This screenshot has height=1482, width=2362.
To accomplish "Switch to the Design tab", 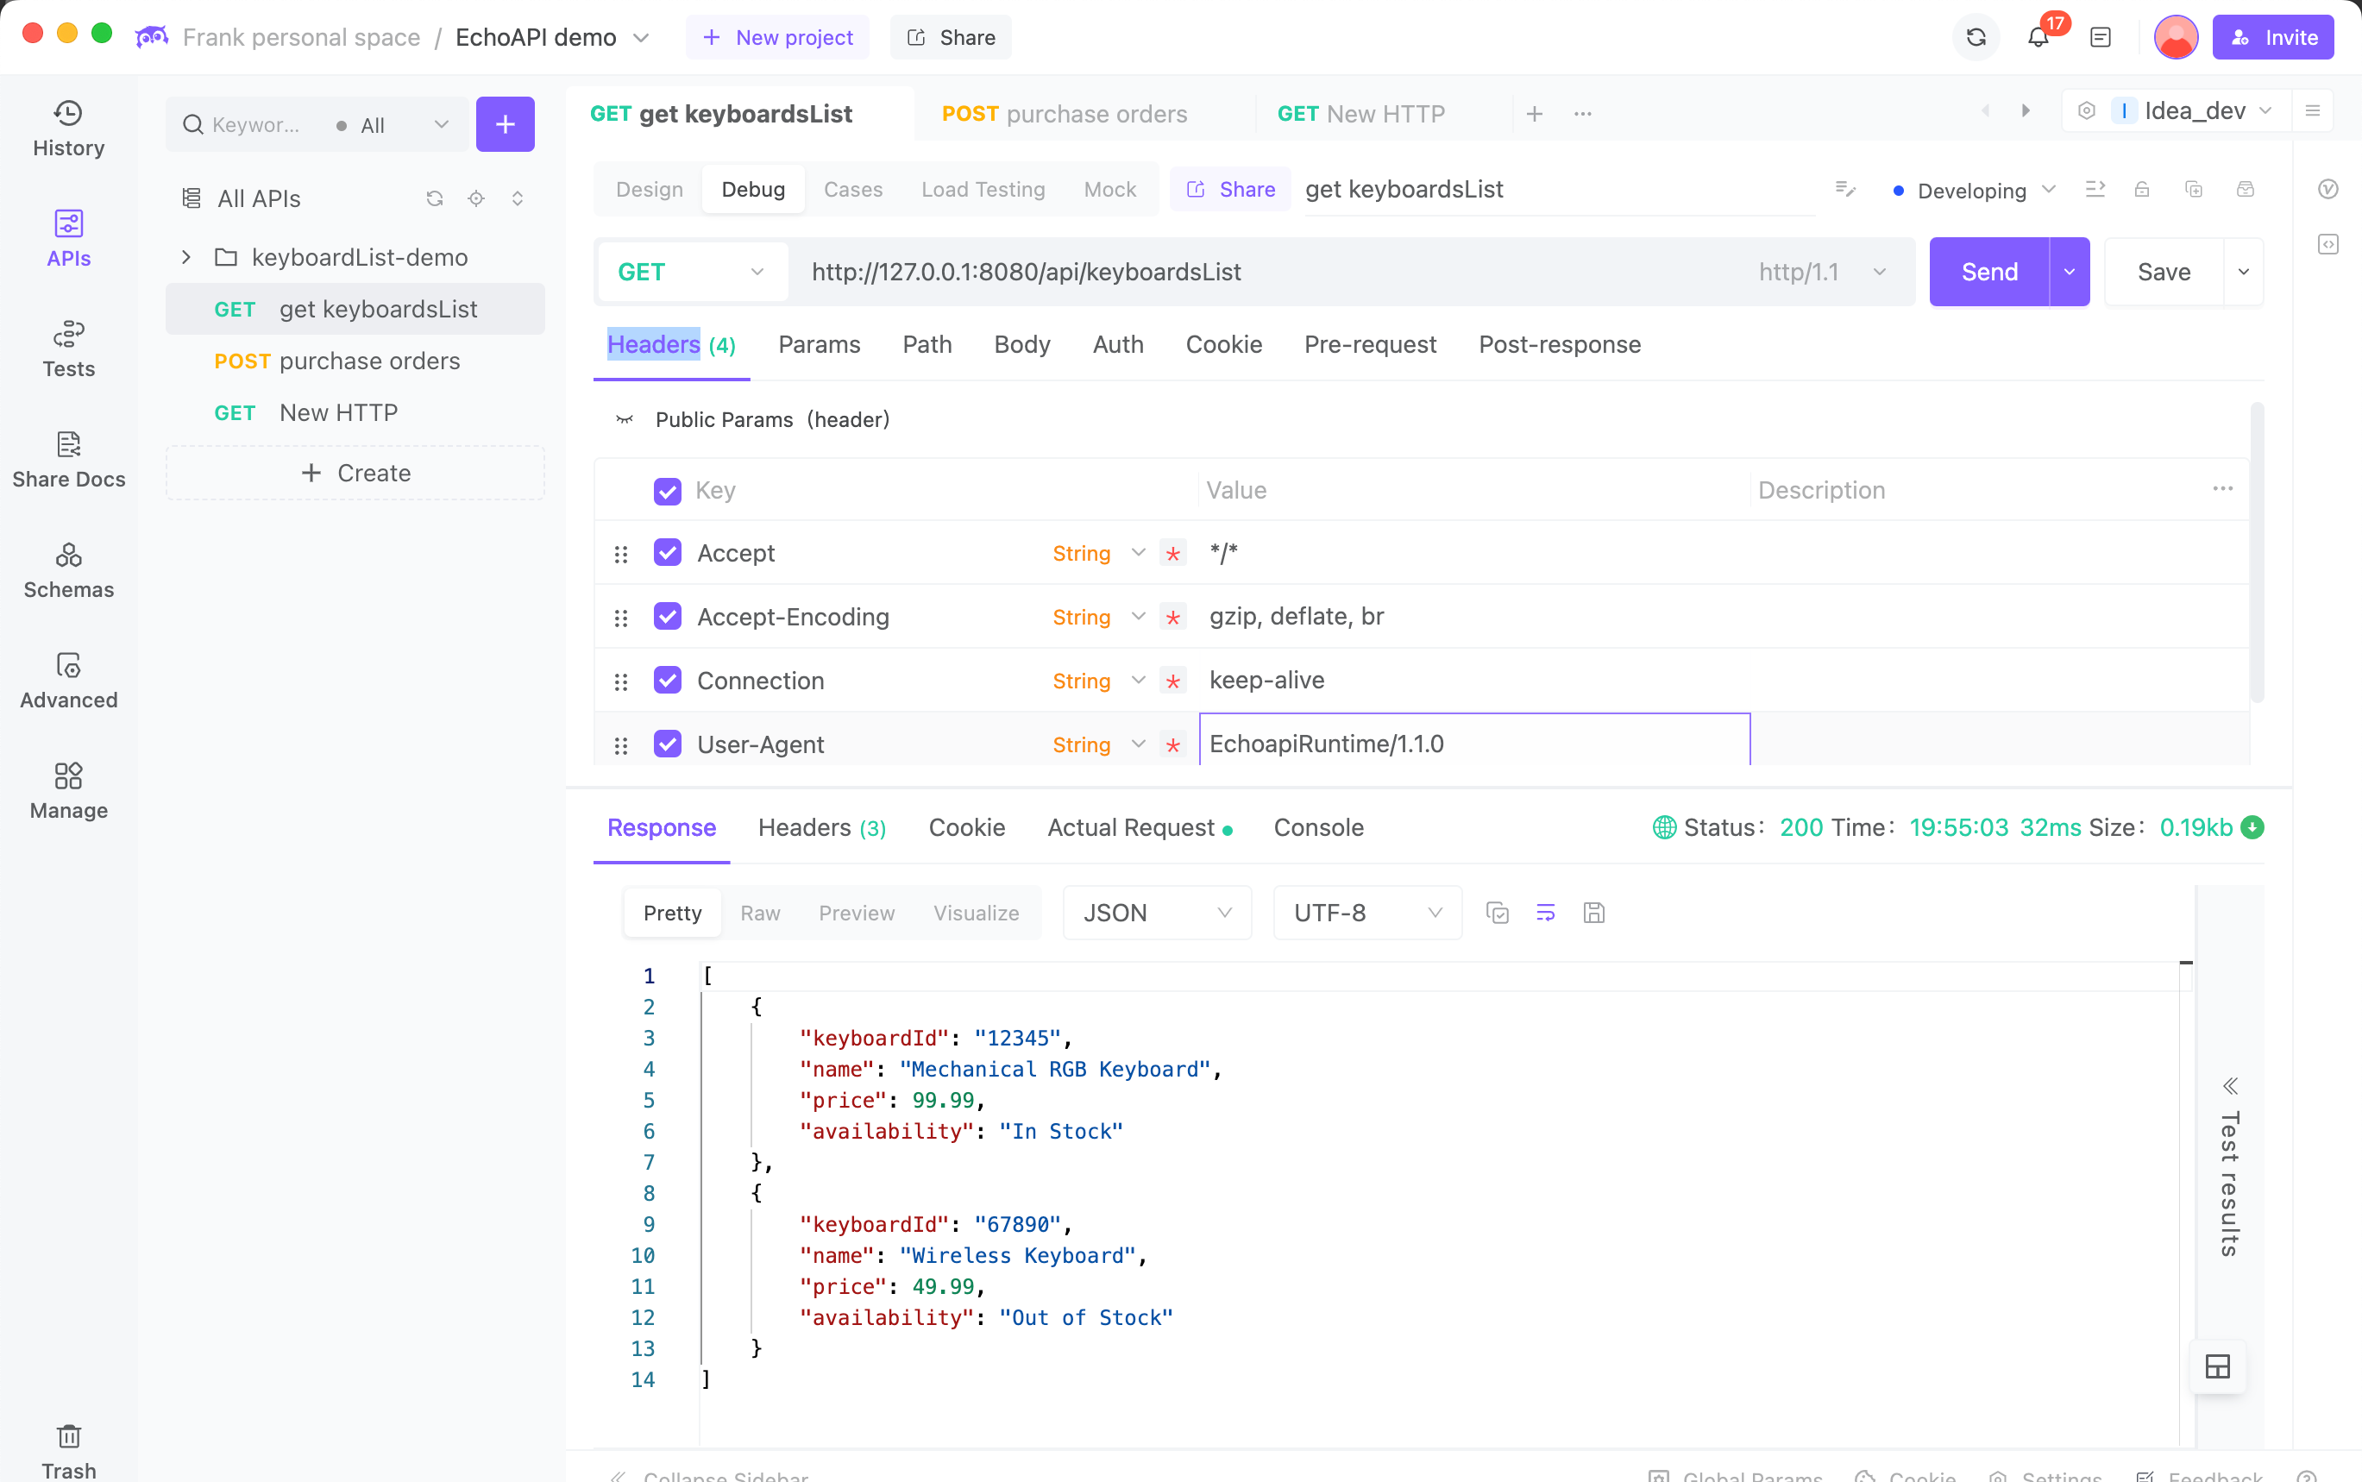I will coord(649,189).
